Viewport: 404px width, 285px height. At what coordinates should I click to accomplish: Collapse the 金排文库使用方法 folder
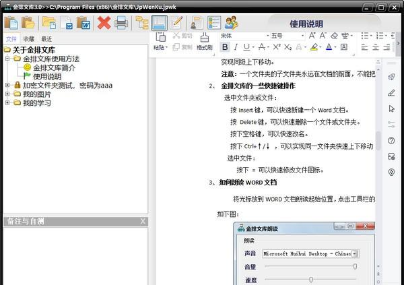coord(7,59)
